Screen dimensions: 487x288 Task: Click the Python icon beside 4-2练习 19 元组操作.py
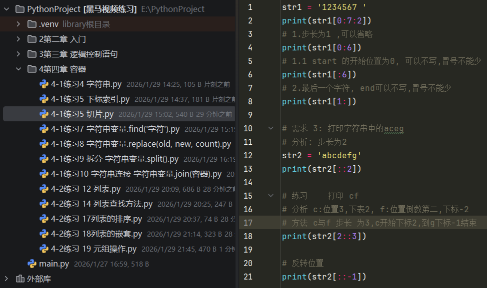[x=45, y=249]
